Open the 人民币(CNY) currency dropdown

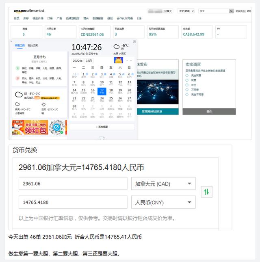163,202
